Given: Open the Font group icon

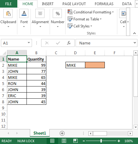Looking at the screenshot, I should click(24, 13).
